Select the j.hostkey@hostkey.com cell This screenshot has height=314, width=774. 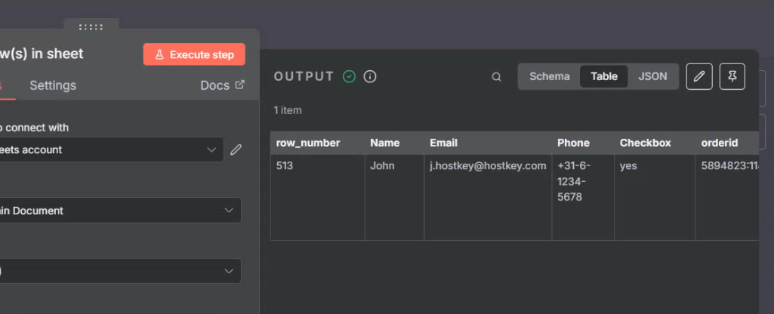click(x=487, y=166)
